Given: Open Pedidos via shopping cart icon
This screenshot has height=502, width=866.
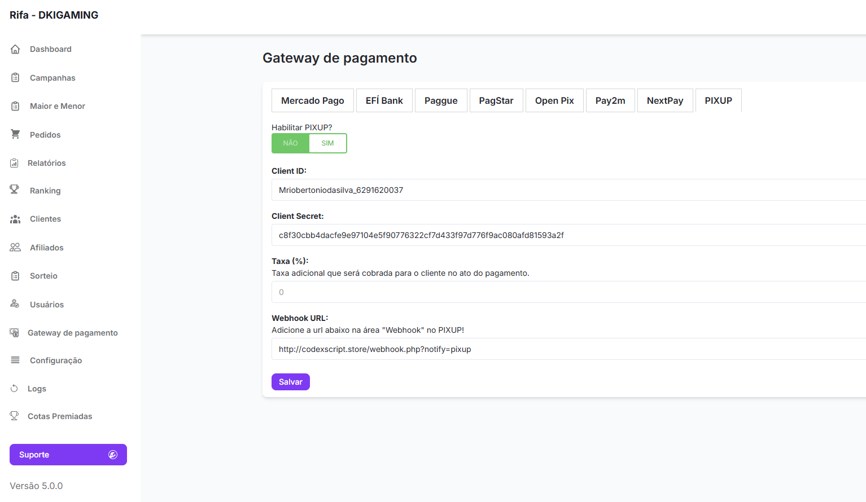Looking at the screenshot, I should (15, 134).
